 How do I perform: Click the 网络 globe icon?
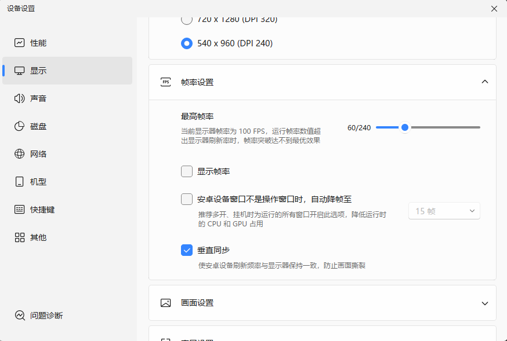pyautogui.click(x=20, y=154)
